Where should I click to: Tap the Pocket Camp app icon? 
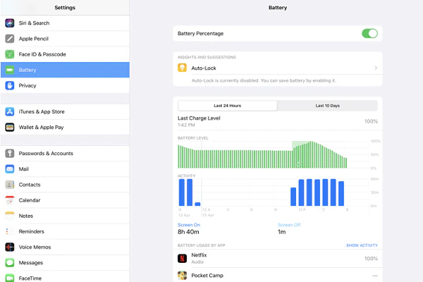[x=182, y=276]
